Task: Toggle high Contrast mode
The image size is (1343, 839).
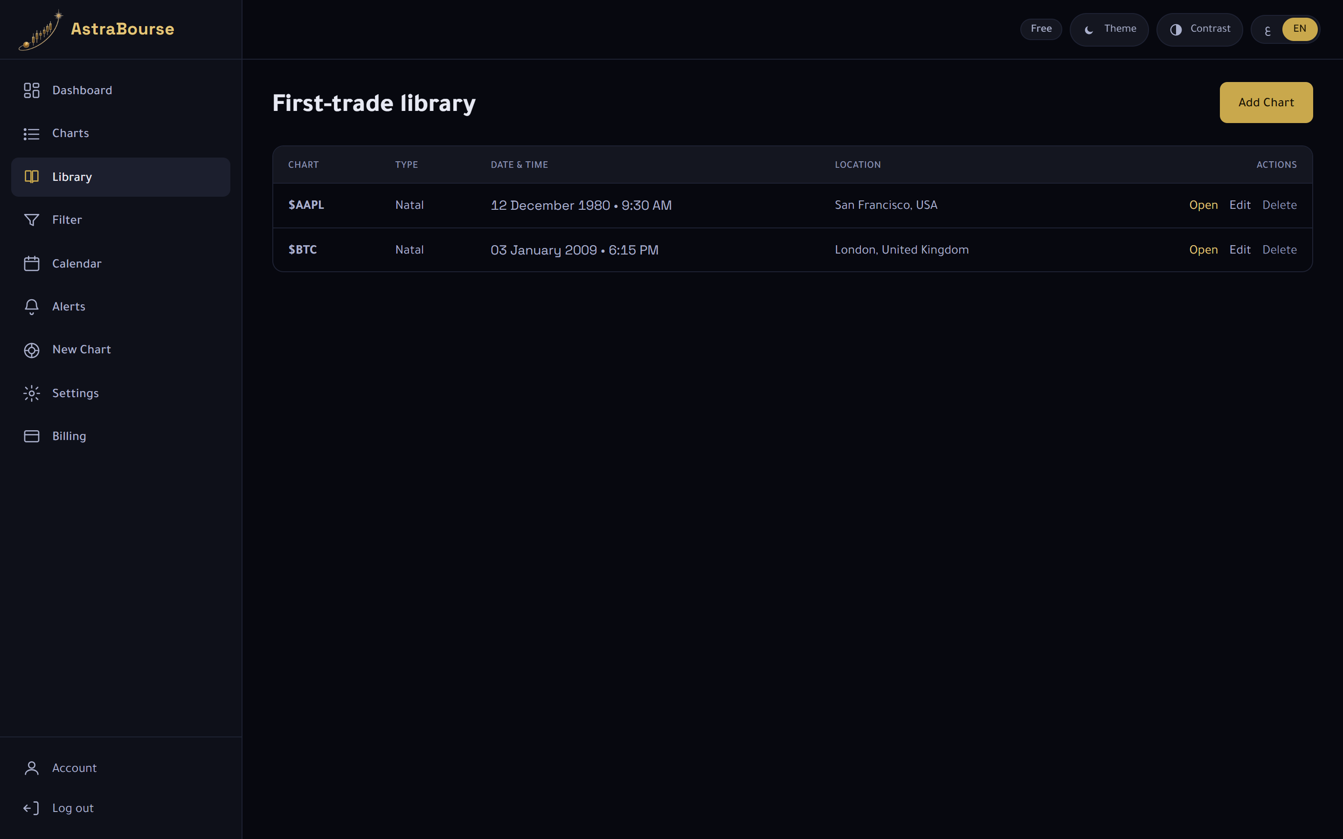Action: click(x=1199, y=29)
